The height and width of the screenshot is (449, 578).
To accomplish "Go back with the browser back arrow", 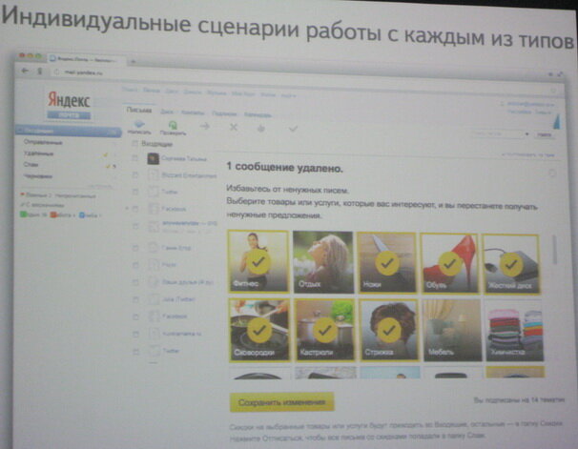I will tap(25, 71).
